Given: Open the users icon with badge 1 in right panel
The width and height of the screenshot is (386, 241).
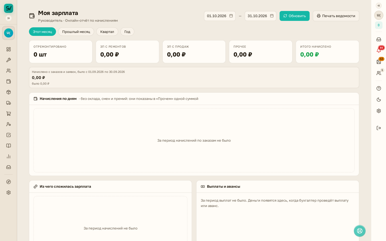Looking at the screenshot, I should [x=379, y=73].
